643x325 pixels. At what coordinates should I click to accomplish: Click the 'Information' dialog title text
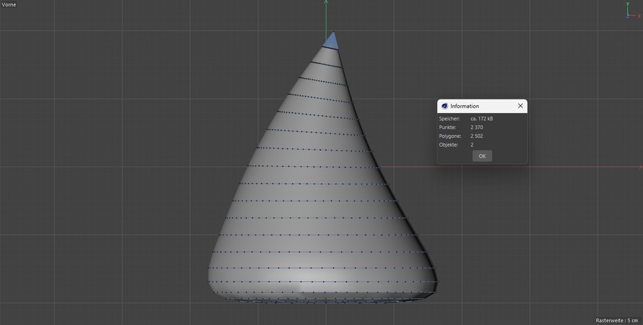[x=464, y=106]
